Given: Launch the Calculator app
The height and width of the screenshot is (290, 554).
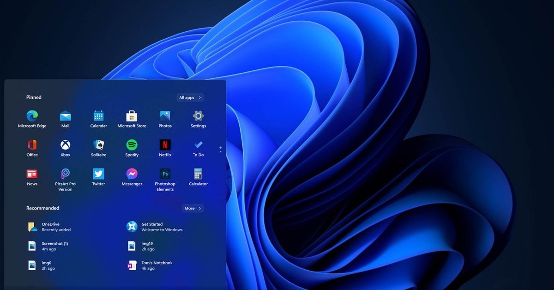Looking at the screenshot, I should coord(198,177).
